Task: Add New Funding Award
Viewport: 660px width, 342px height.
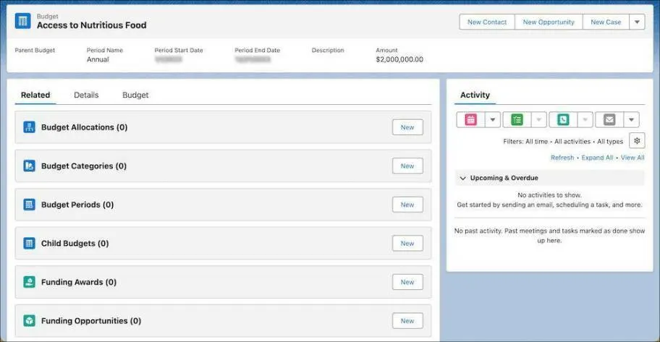Action: [x=407, y=282]
